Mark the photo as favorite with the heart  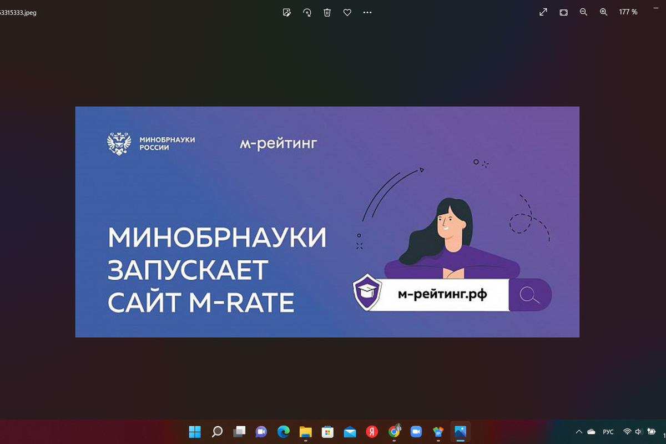(347, 12)
